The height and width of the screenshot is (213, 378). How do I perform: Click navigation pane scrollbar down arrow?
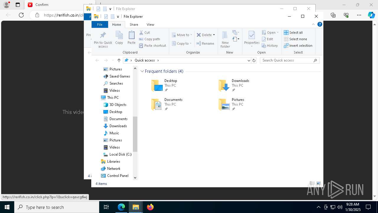tap(135, 178)
